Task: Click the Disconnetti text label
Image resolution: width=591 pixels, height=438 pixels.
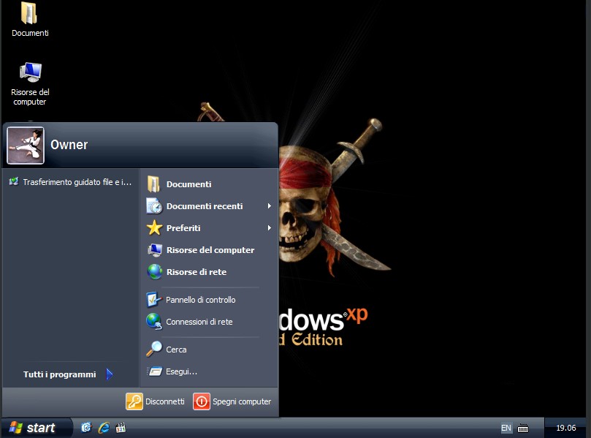Action: click(x=165, y=401)
